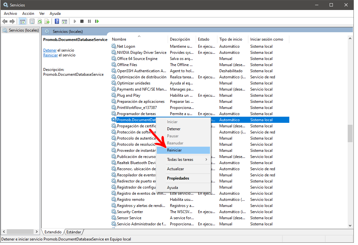358x245 pixels.
Task: Open Help with the blue question mark icon
Action: 57,22
